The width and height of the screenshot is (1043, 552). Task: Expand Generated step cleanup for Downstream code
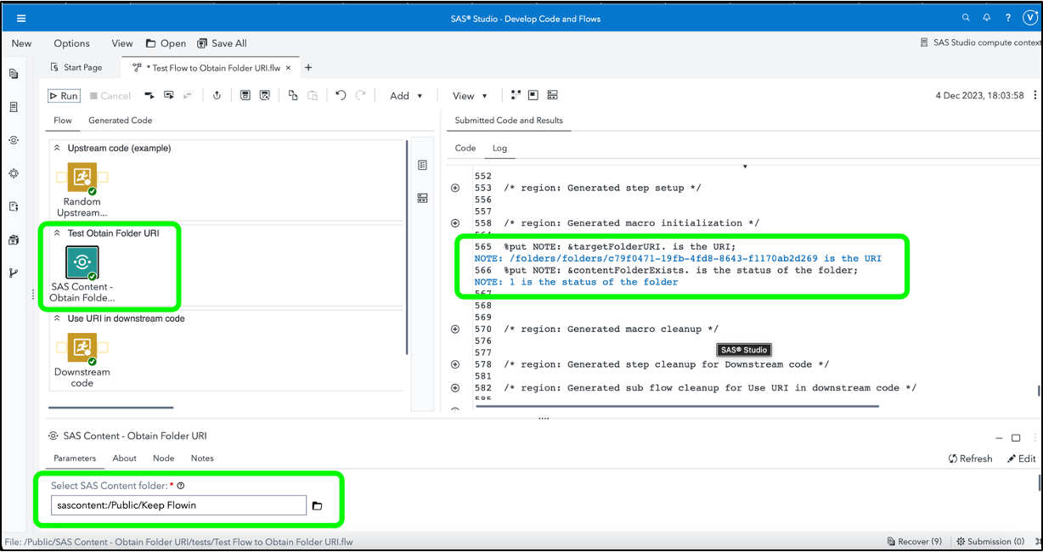(455, 364)
